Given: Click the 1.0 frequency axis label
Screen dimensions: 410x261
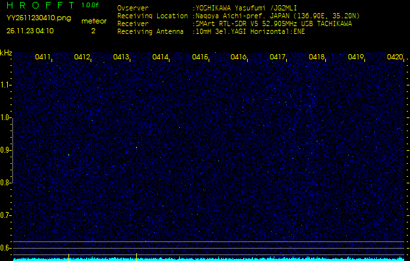Looking at the screenshot, I should point(6,117).
